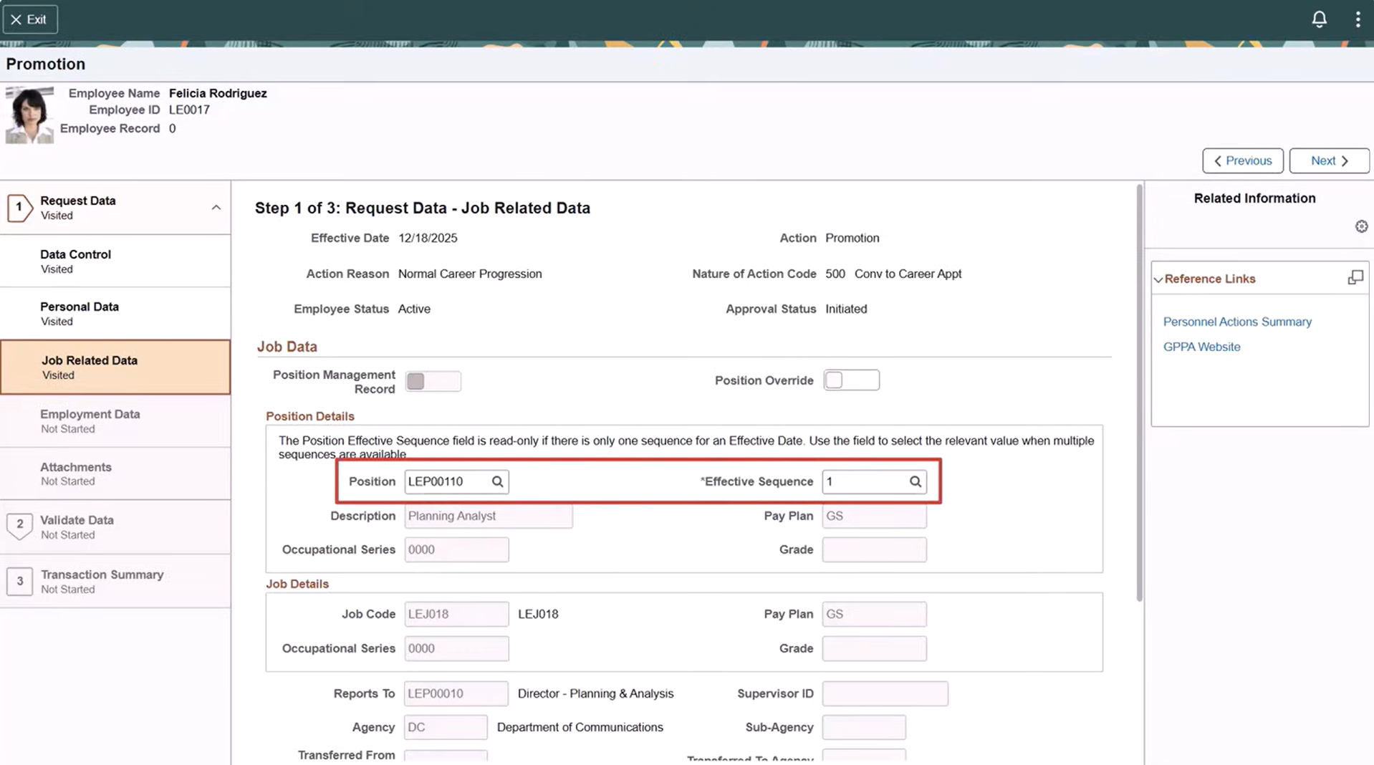Click the notifications bell icon
1374x765 pixels.
tap(1319, 19)
